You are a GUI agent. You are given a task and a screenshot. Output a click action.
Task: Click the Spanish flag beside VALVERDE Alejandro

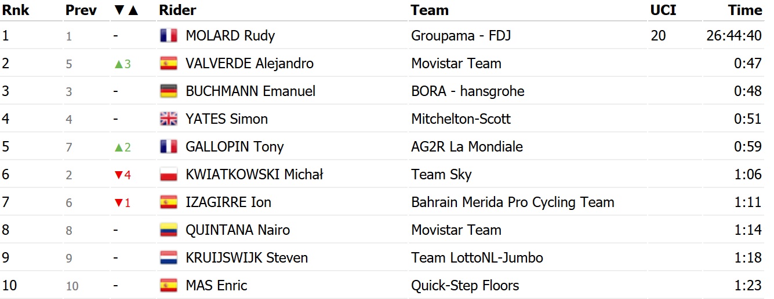[x=168, y=64]
